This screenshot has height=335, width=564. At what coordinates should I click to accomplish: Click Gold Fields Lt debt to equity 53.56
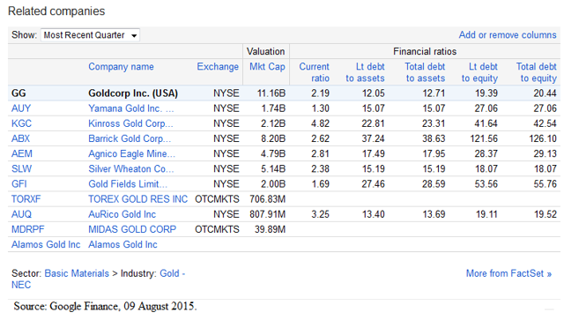point(486,184)
